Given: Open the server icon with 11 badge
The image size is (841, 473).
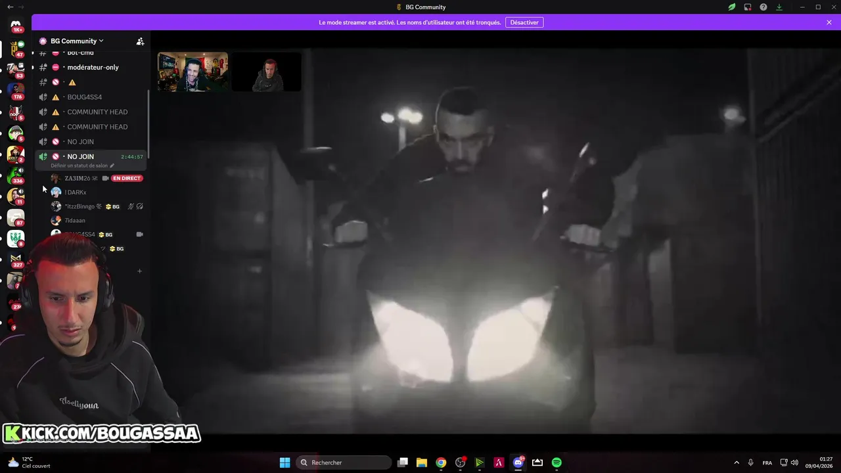Looking at the screenshot, I should tap(16, 195).
